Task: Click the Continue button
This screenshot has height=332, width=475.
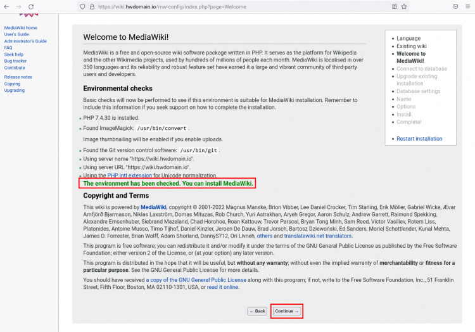Action: coord(287,311)
